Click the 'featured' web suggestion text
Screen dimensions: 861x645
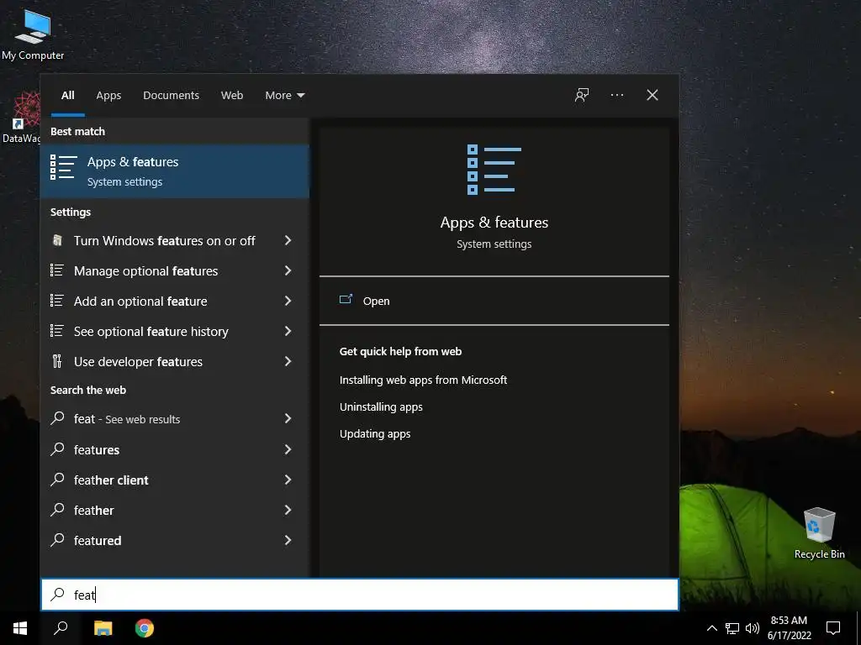click(x=98, y=540)
